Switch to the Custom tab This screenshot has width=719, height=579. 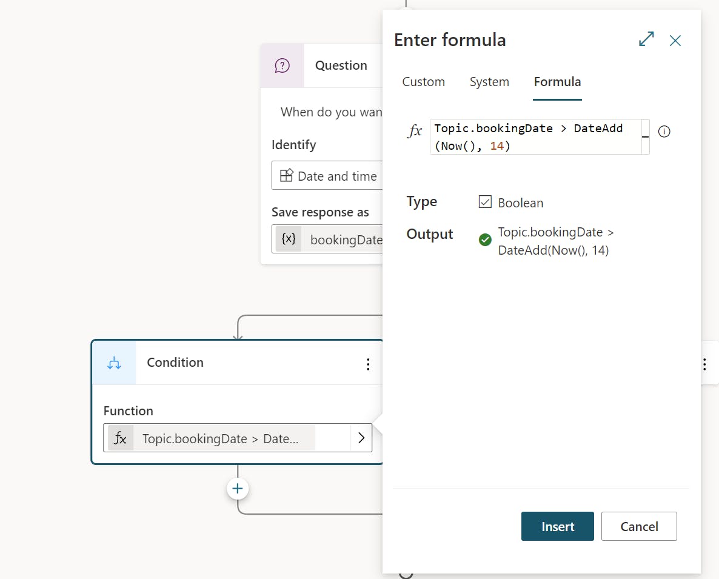[x=423, y=82]
